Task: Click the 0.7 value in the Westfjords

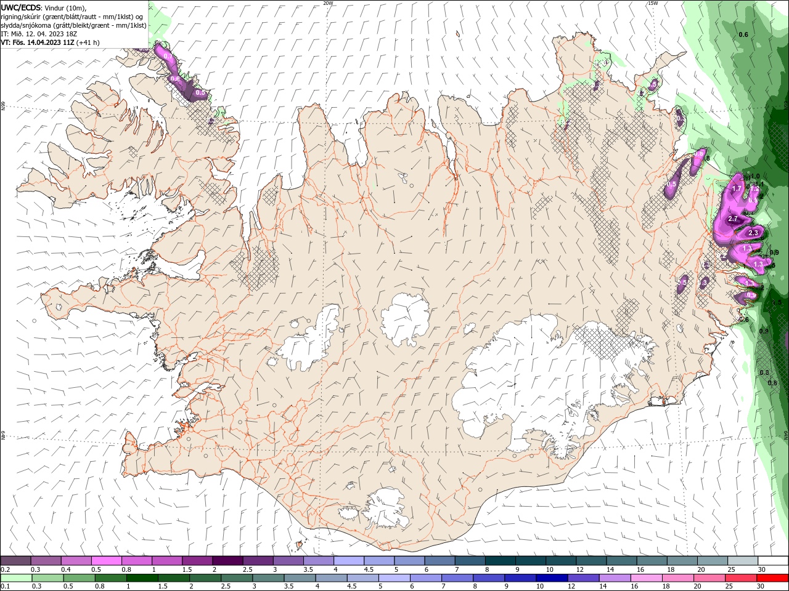Action: (x=169, y=56)
